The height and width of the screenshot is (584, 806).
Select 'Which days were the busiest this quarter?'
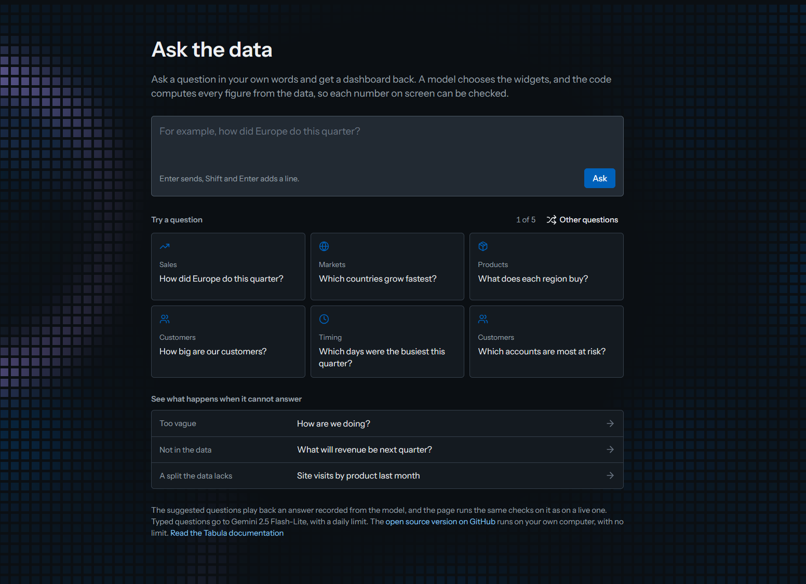387,341
